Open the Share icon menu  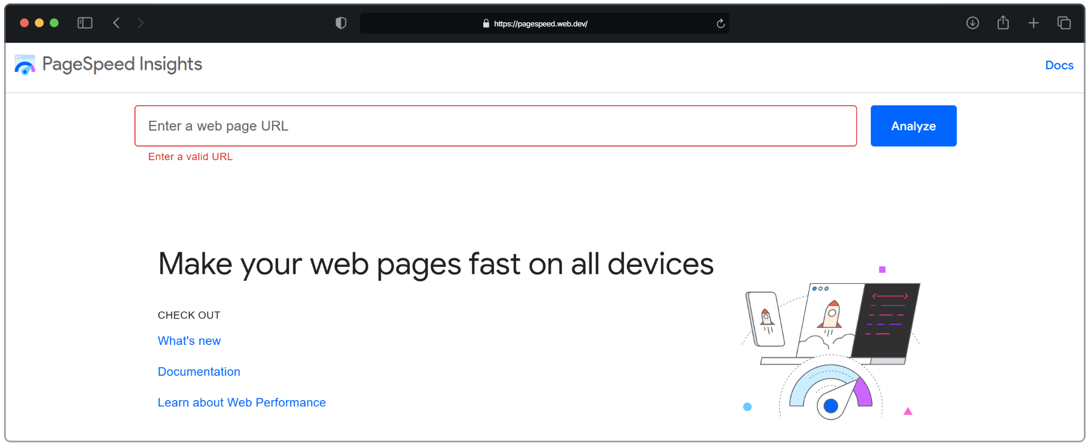[1003, 22]
